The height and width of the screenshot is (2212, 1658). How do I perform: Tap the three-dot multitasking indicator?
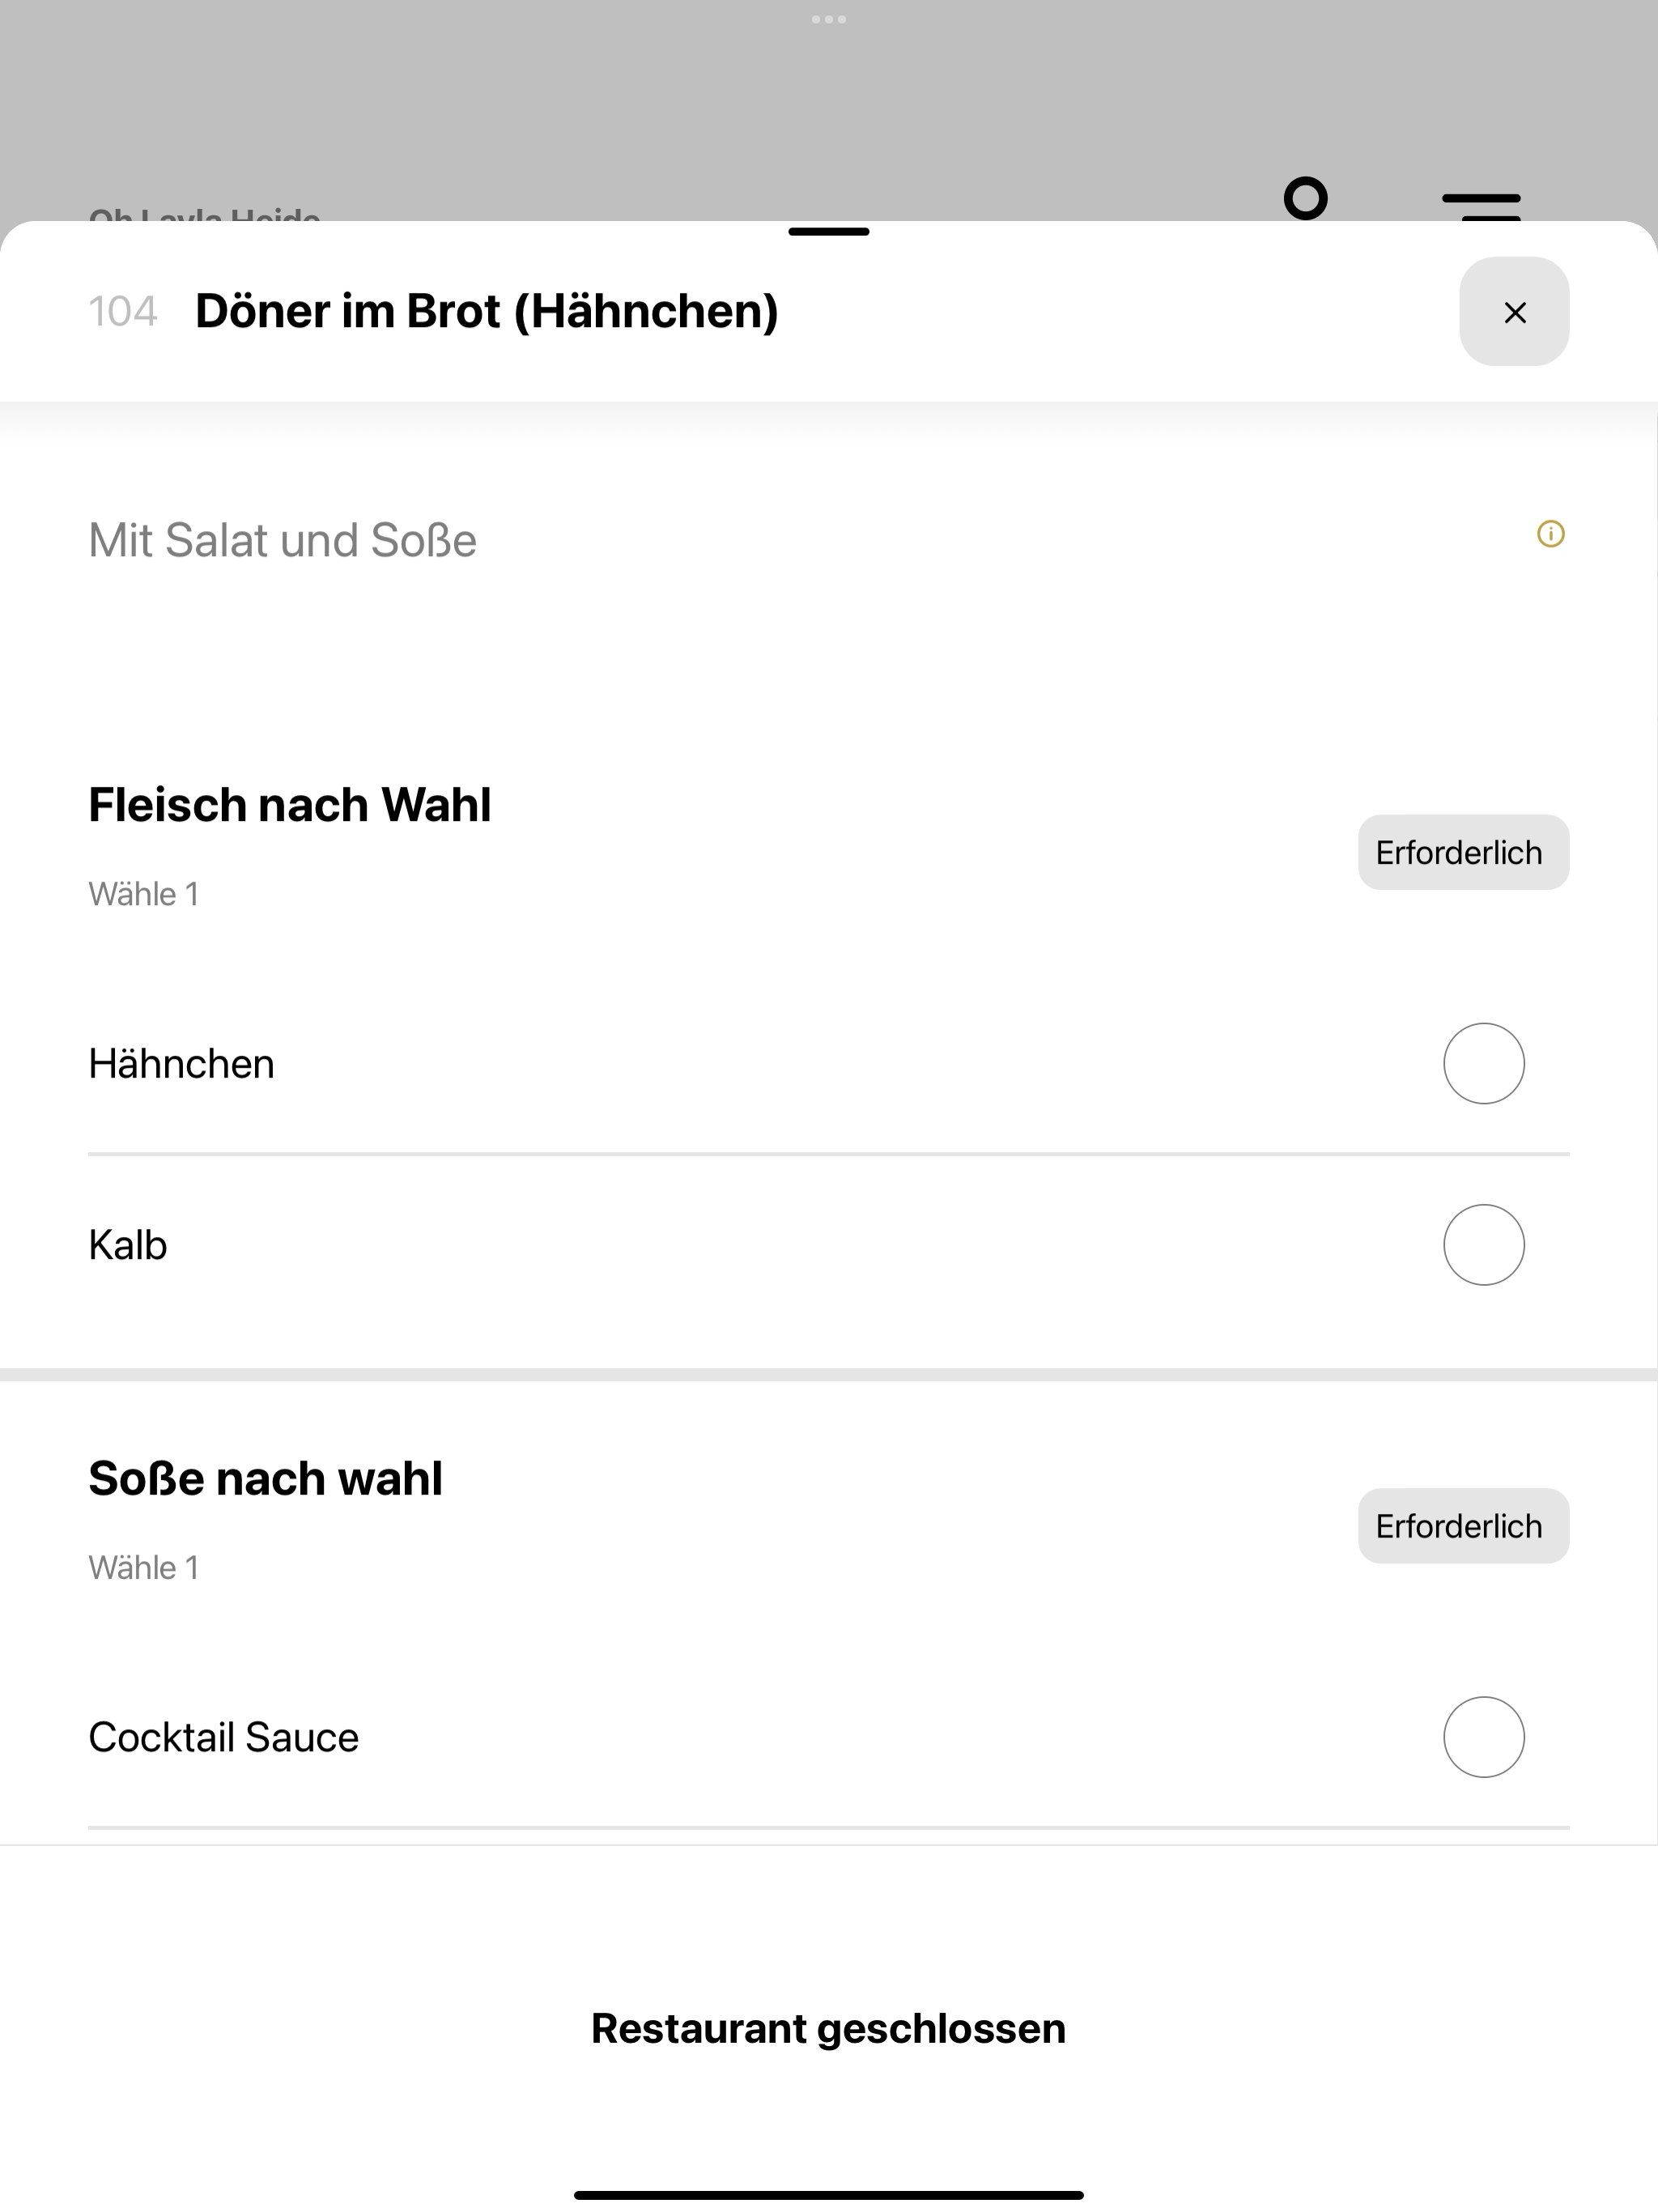(829, 19)
